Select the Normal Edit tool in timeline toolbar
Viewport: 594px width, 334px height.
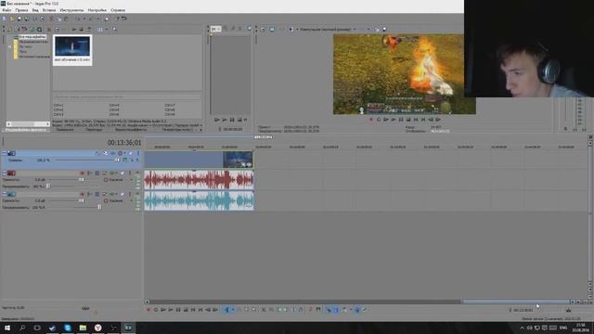[x=226, y=310]
